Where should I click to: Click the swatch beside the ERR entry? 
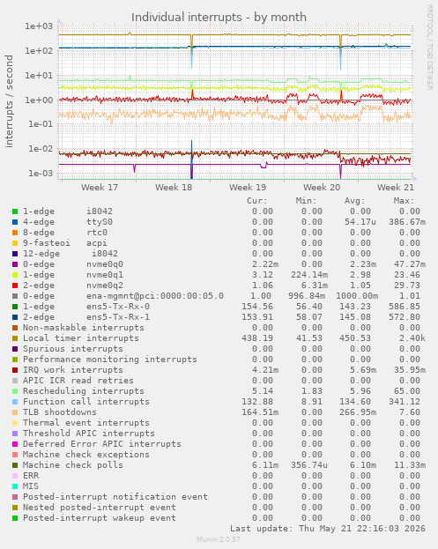[x=15, y=476]
